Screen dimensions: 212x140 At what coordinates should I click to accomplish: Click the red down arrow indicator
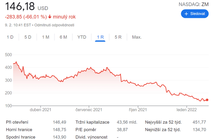50,17
